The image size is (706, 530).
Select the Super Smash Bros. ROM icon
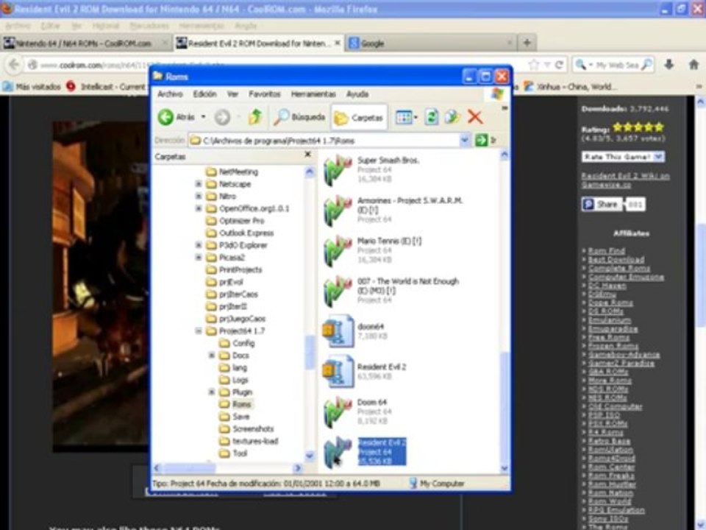[x=338, y=170]
